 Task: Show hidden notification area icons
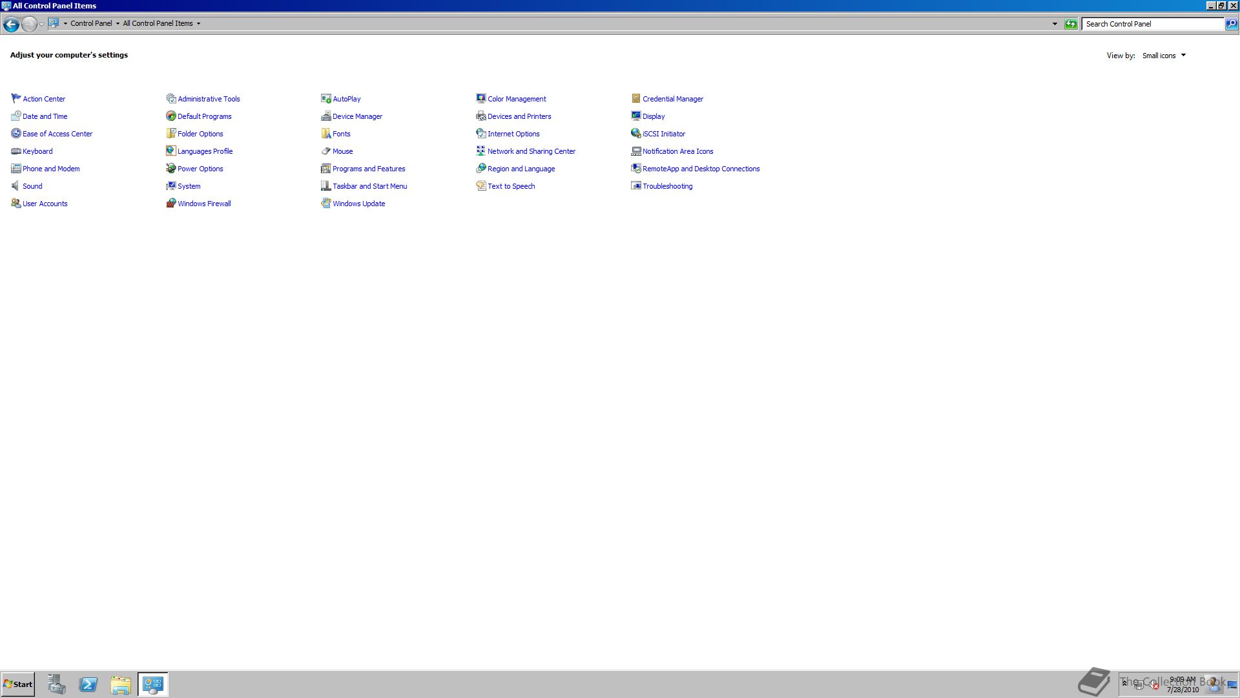1124,683
